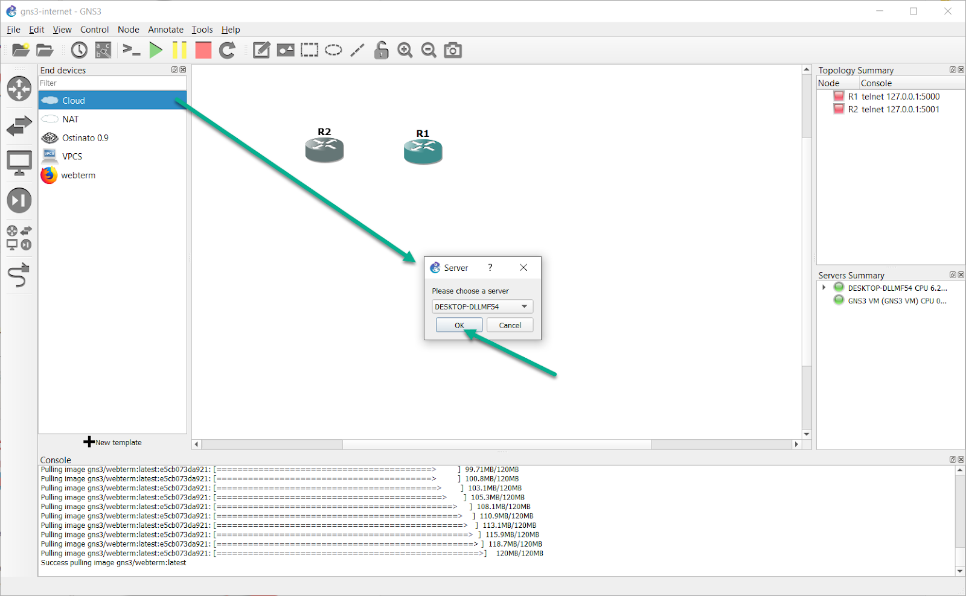Image resolution: width=966 pixels, height=596 pixels.
Task: Click the Open project folder icon
Action: pyautogui.click(x=45, y=50)
